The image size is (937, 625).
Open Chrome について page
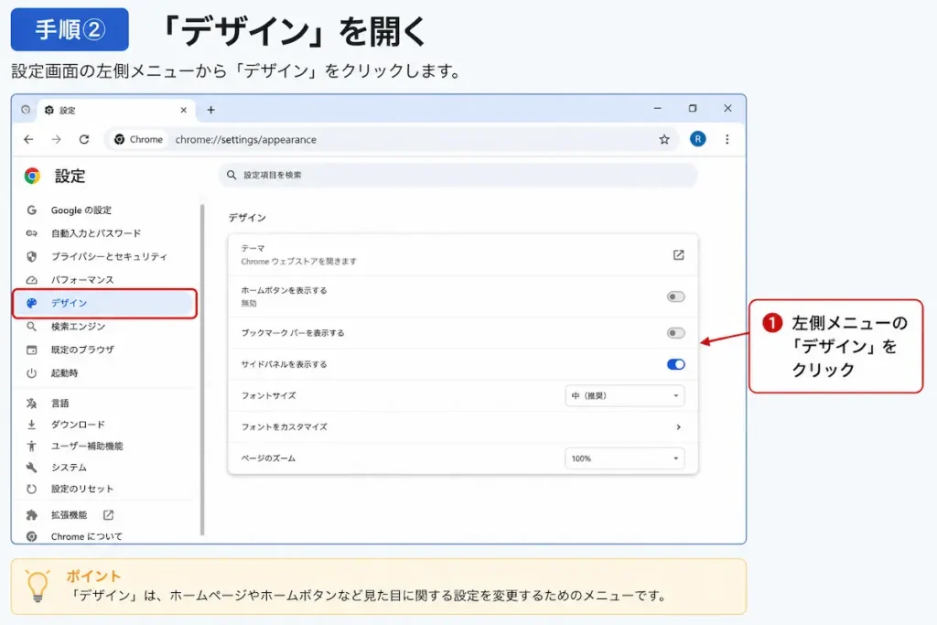(86, 536)
